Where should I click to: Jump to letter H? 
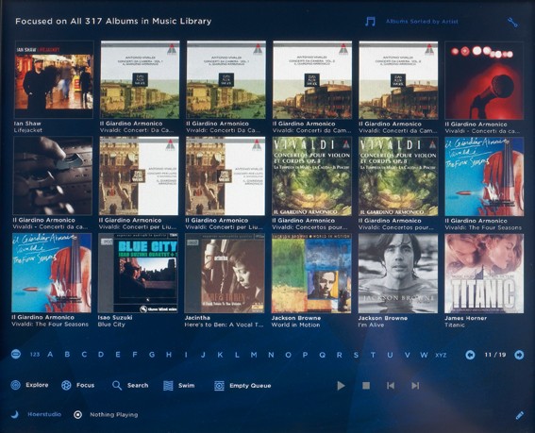169,355
